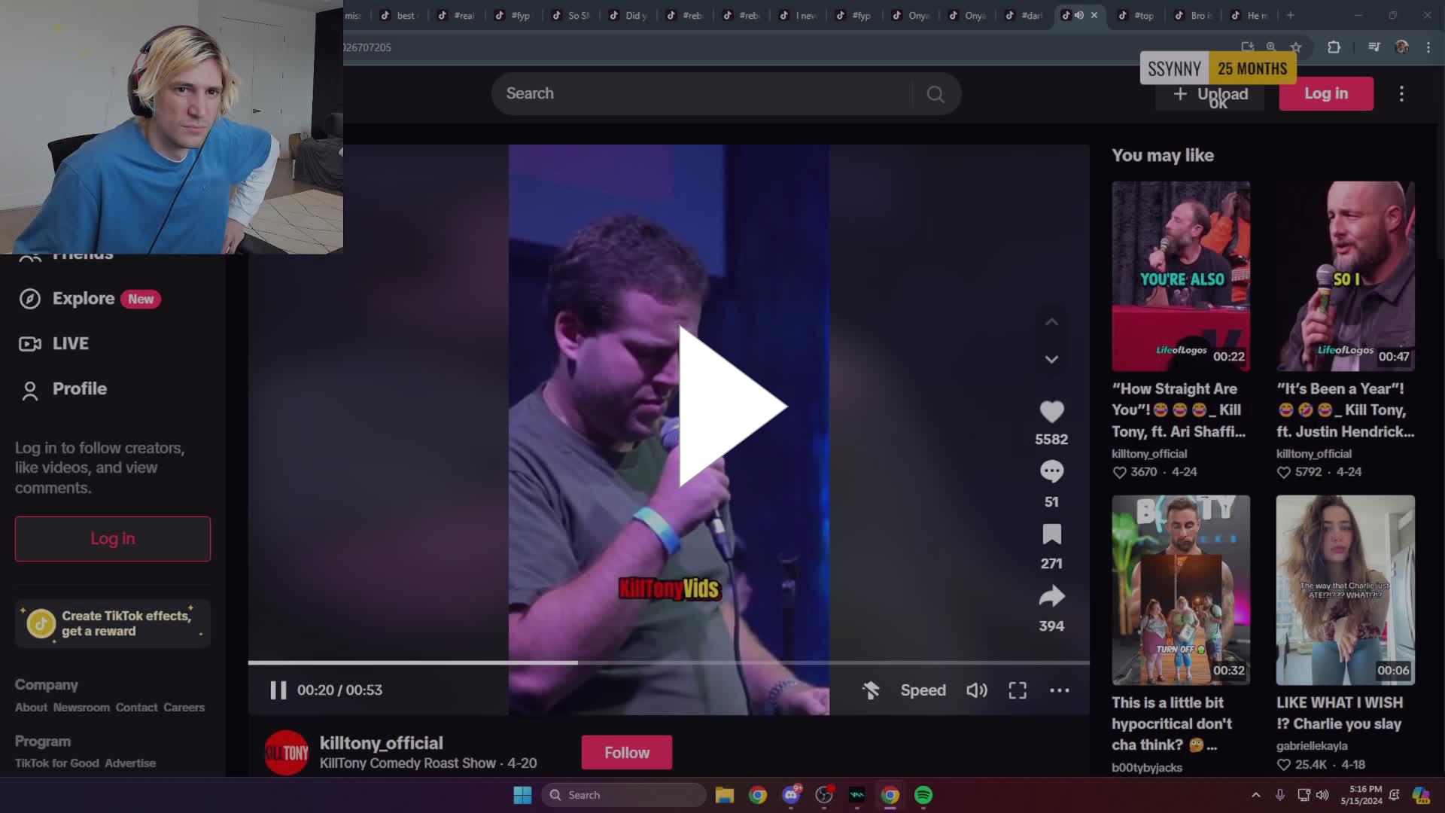This screenshot has height=813, width=1445.
Task: Seek along the video progress bar
Action: 753,662
